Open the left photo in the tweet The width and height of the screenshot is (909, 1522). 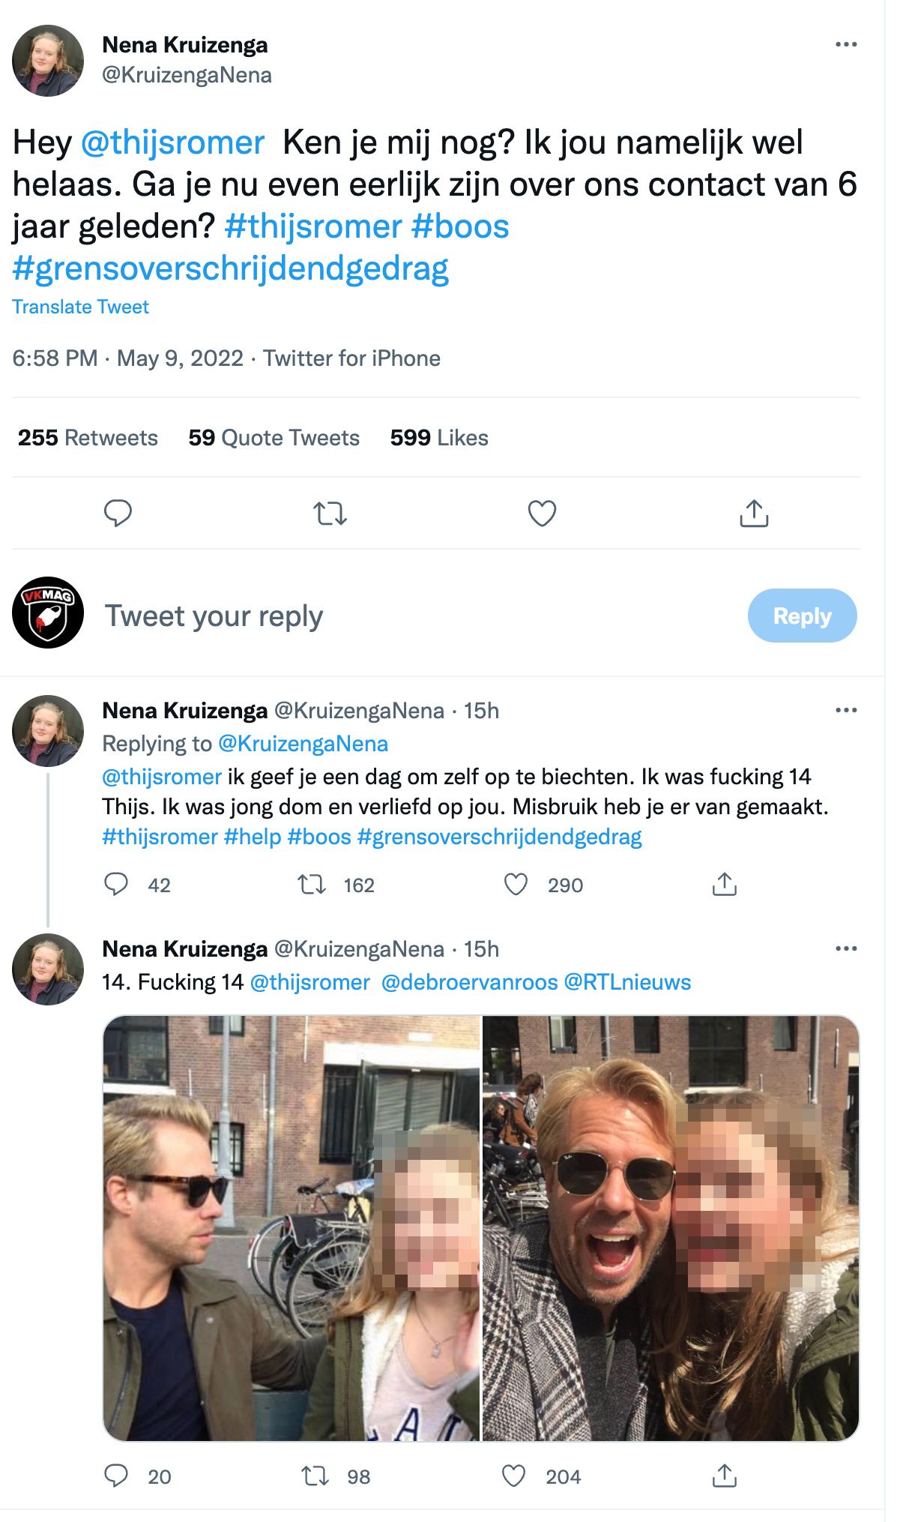pyautogui.click(x=291, y=1228)
